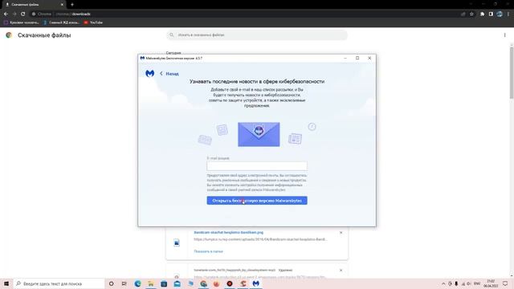Click the image file icon of bandicam download
The height and width of the screenshot is (289, 514).
[x=177, y=242]
